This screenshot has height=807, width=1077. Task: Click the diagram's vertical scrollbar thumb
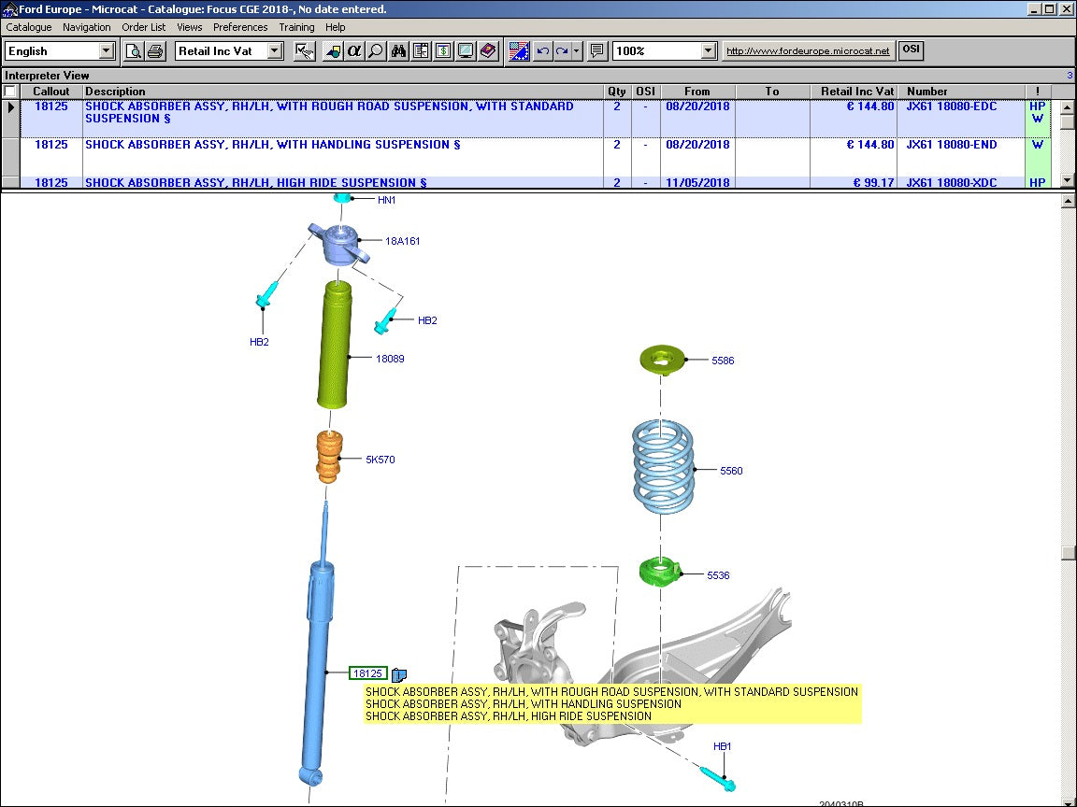1069,551
